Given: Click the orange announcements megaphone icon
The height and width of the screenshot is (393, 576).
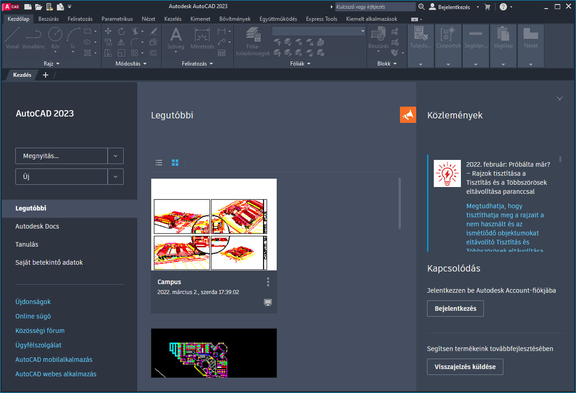Looking at the screenshot, I should click(408, 115).
